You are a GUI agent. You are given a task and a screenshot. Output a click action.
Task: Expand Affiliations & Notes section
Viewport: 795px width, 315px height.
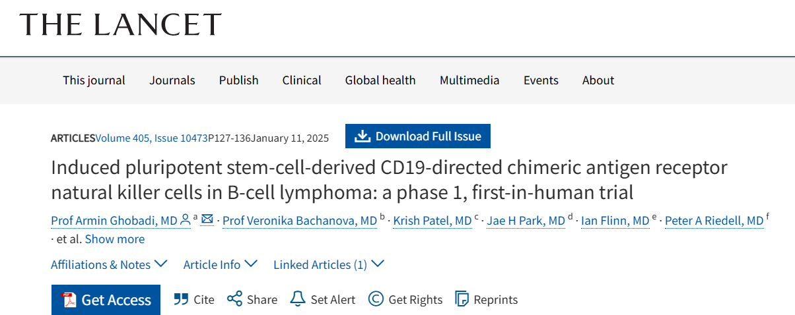coord(109,264)
